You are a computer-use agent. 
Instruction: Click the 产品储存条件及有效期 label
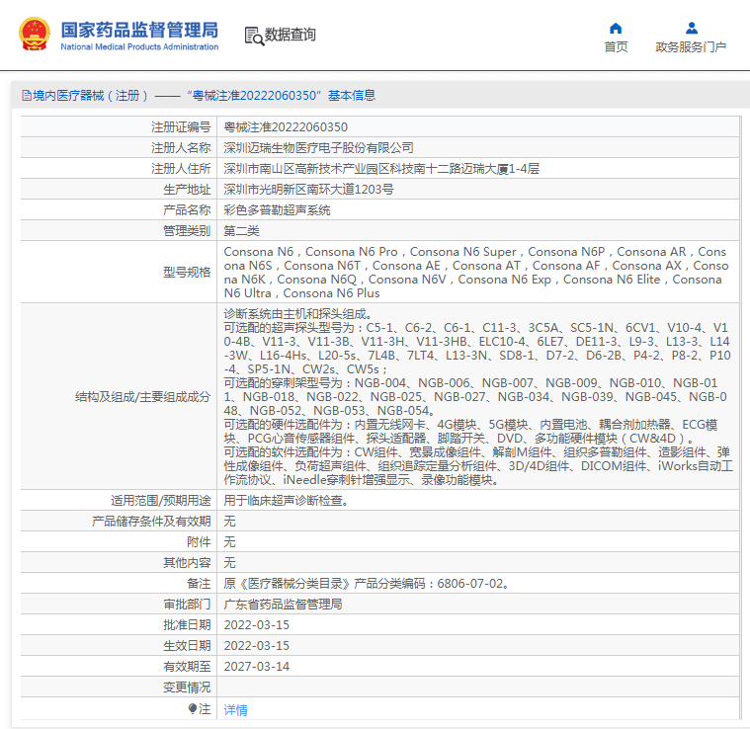pyautogui.click(x=151, y=521)
